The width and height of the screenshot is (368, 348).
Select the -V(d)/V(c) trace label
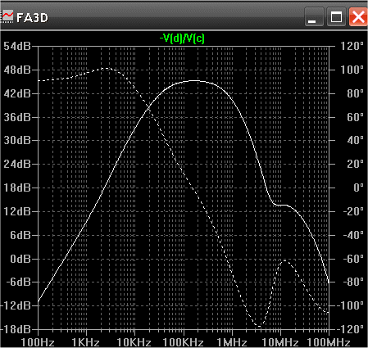182,38
